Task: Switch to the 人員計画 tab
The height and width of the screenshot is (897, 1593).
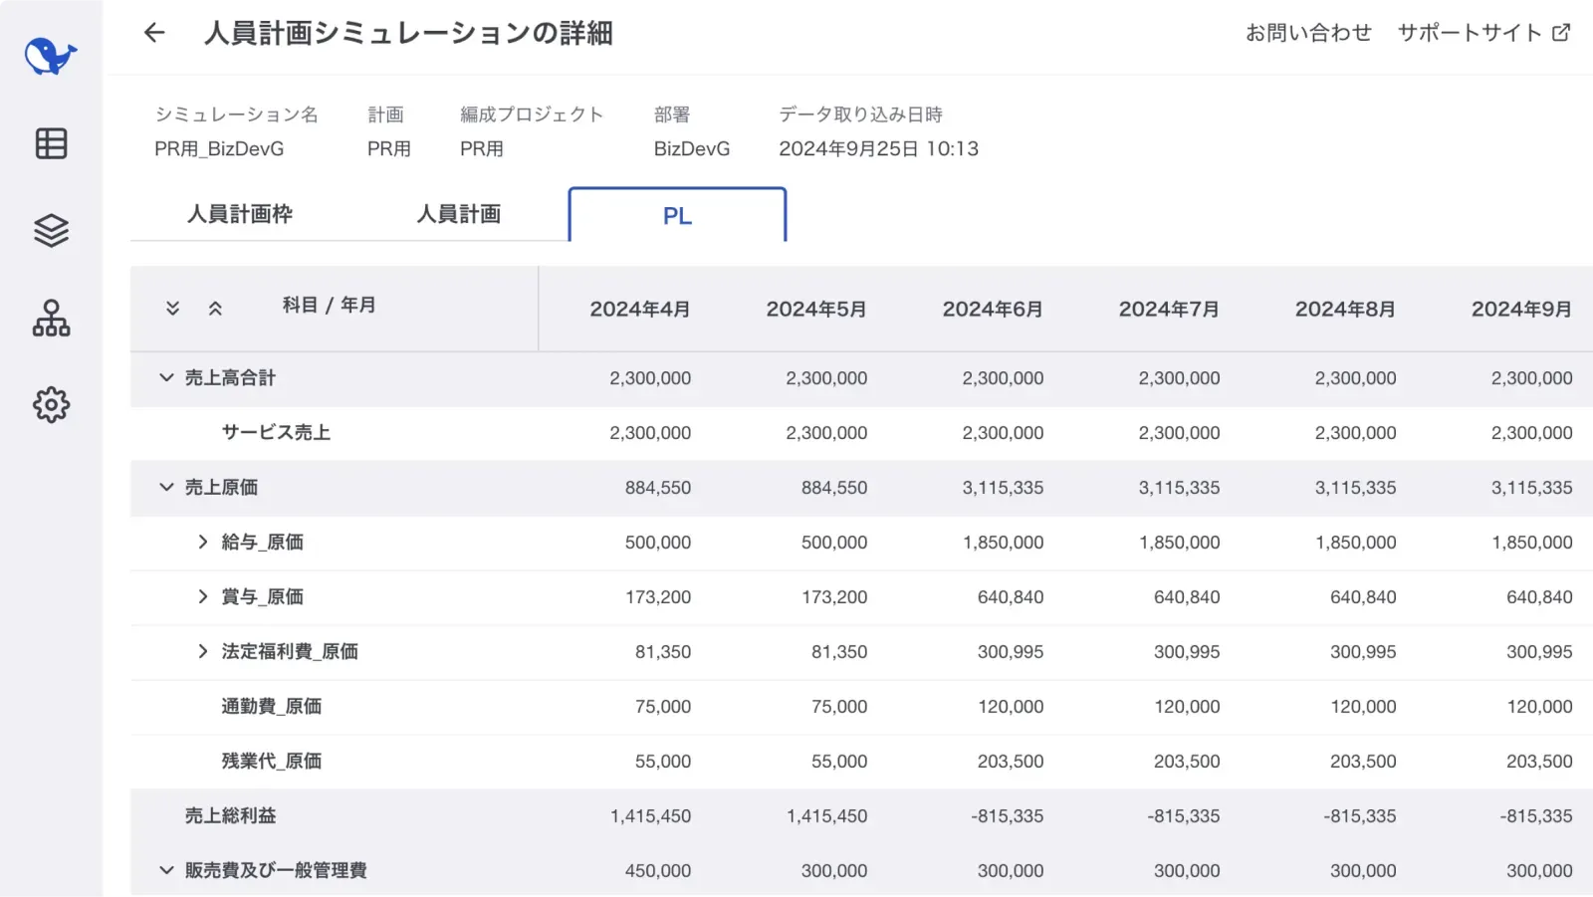Action: (459, 214)
